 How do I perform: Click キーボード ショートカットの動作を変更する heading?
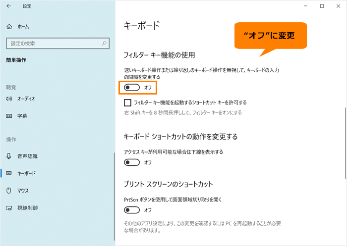tap(180, 137)
